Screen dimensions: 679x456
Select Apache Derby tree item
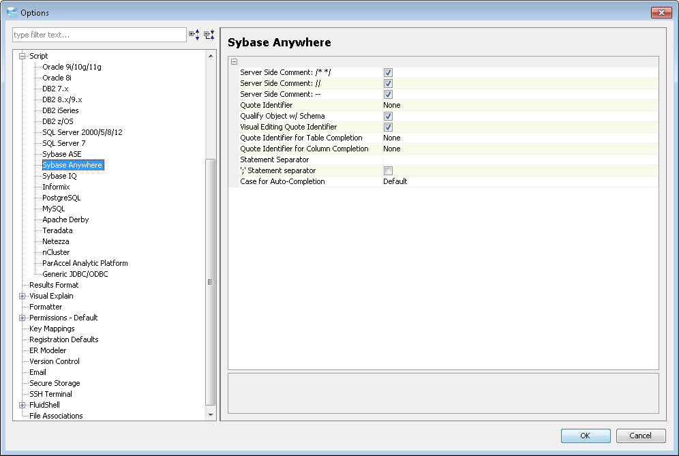65,219
